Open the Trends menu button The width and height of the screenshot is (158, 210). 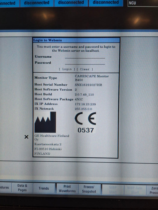44,188
